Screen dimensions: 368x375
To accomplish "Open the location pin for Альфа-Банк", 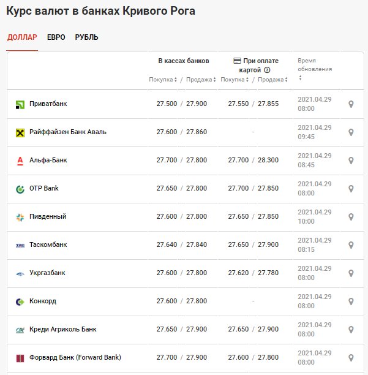I will click(x=351, y=161).
